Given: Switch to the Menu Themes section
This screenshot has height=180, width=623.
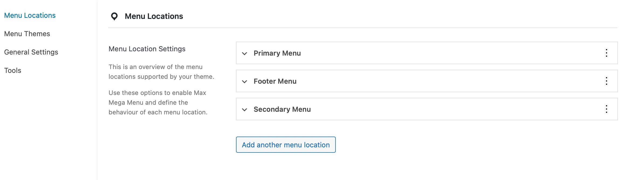Looking at the screenshot, I should point(27,33).
